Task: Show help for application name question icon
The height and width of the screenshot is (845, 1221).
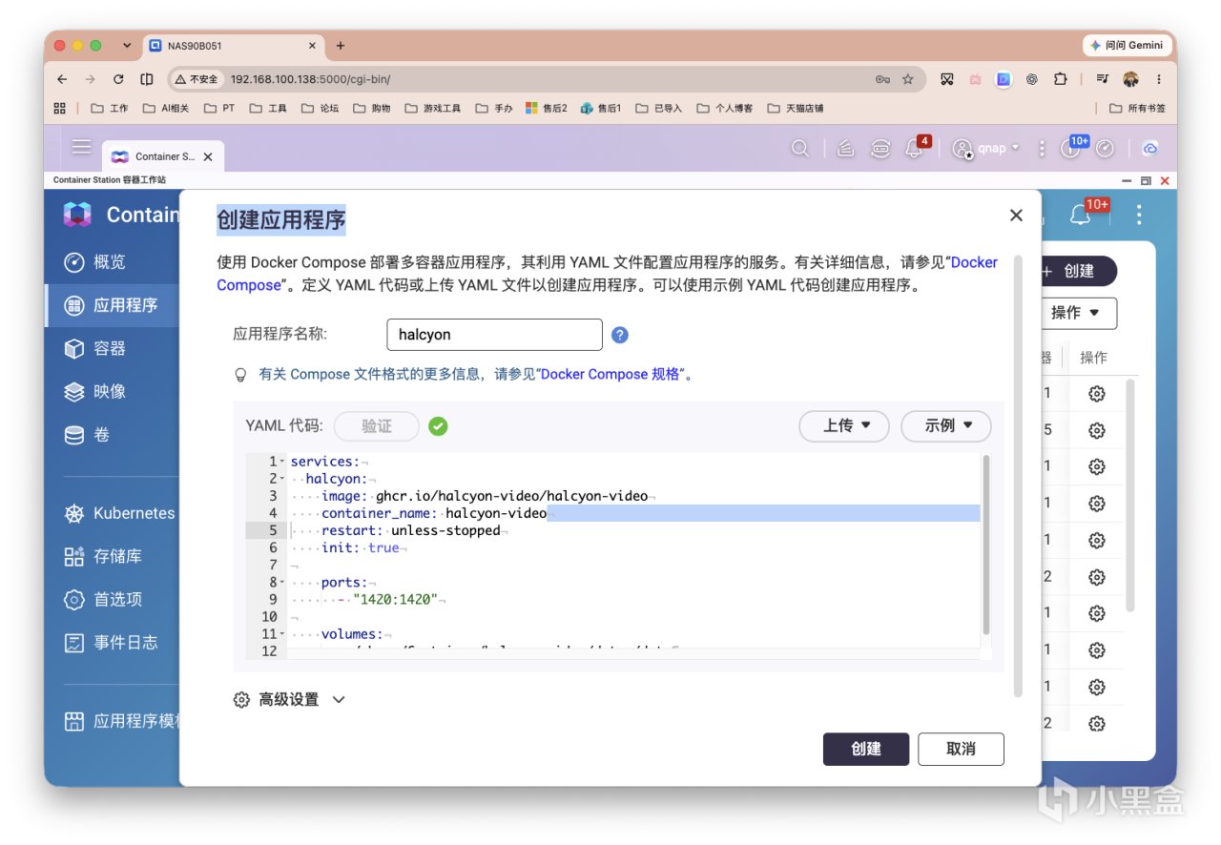Action: (x=620, y=335)
